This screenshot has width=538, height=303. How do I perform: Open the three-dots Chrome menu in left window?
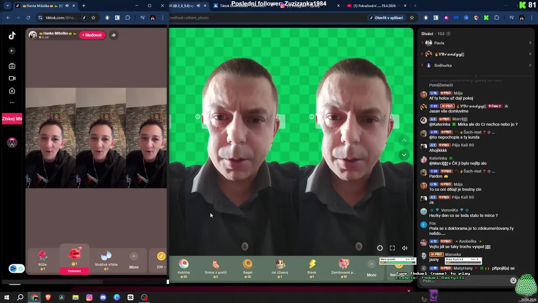pos(163,18)
